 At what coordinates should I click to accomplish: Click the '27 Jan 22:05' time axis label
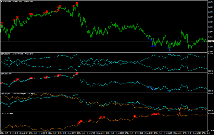pyautogui.click(x=206, y=133)
